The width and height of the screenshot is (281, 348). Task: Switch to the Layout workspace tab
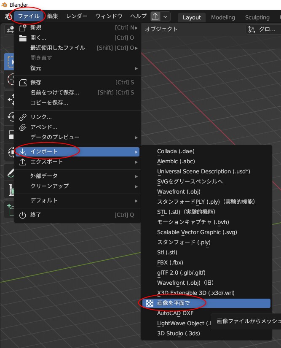(192, 18)
